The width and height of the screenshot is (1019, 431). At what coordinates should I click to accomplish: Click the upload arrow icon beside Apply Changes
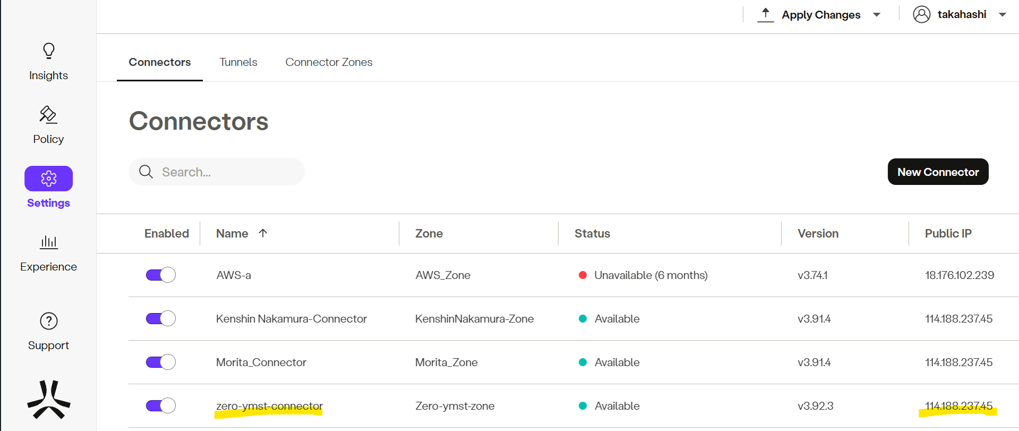(x=765, y=14)
